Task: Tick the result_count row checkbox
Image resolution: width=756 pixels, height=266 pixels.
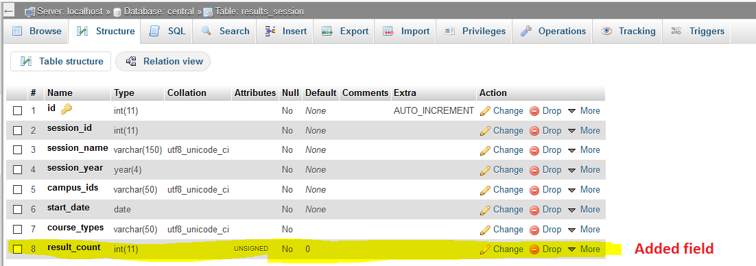Action: point(17,249)
